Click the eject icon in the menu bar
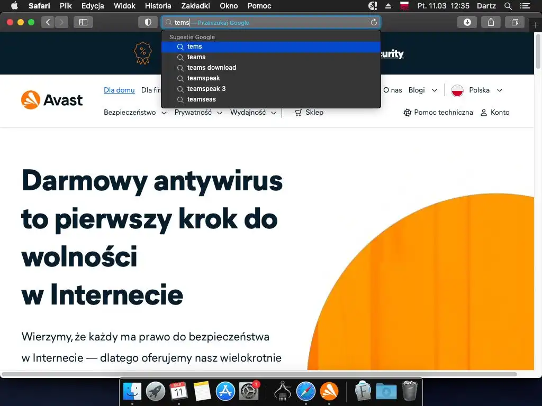This screenshot has height=406, width=542. (x=388, y=5)
